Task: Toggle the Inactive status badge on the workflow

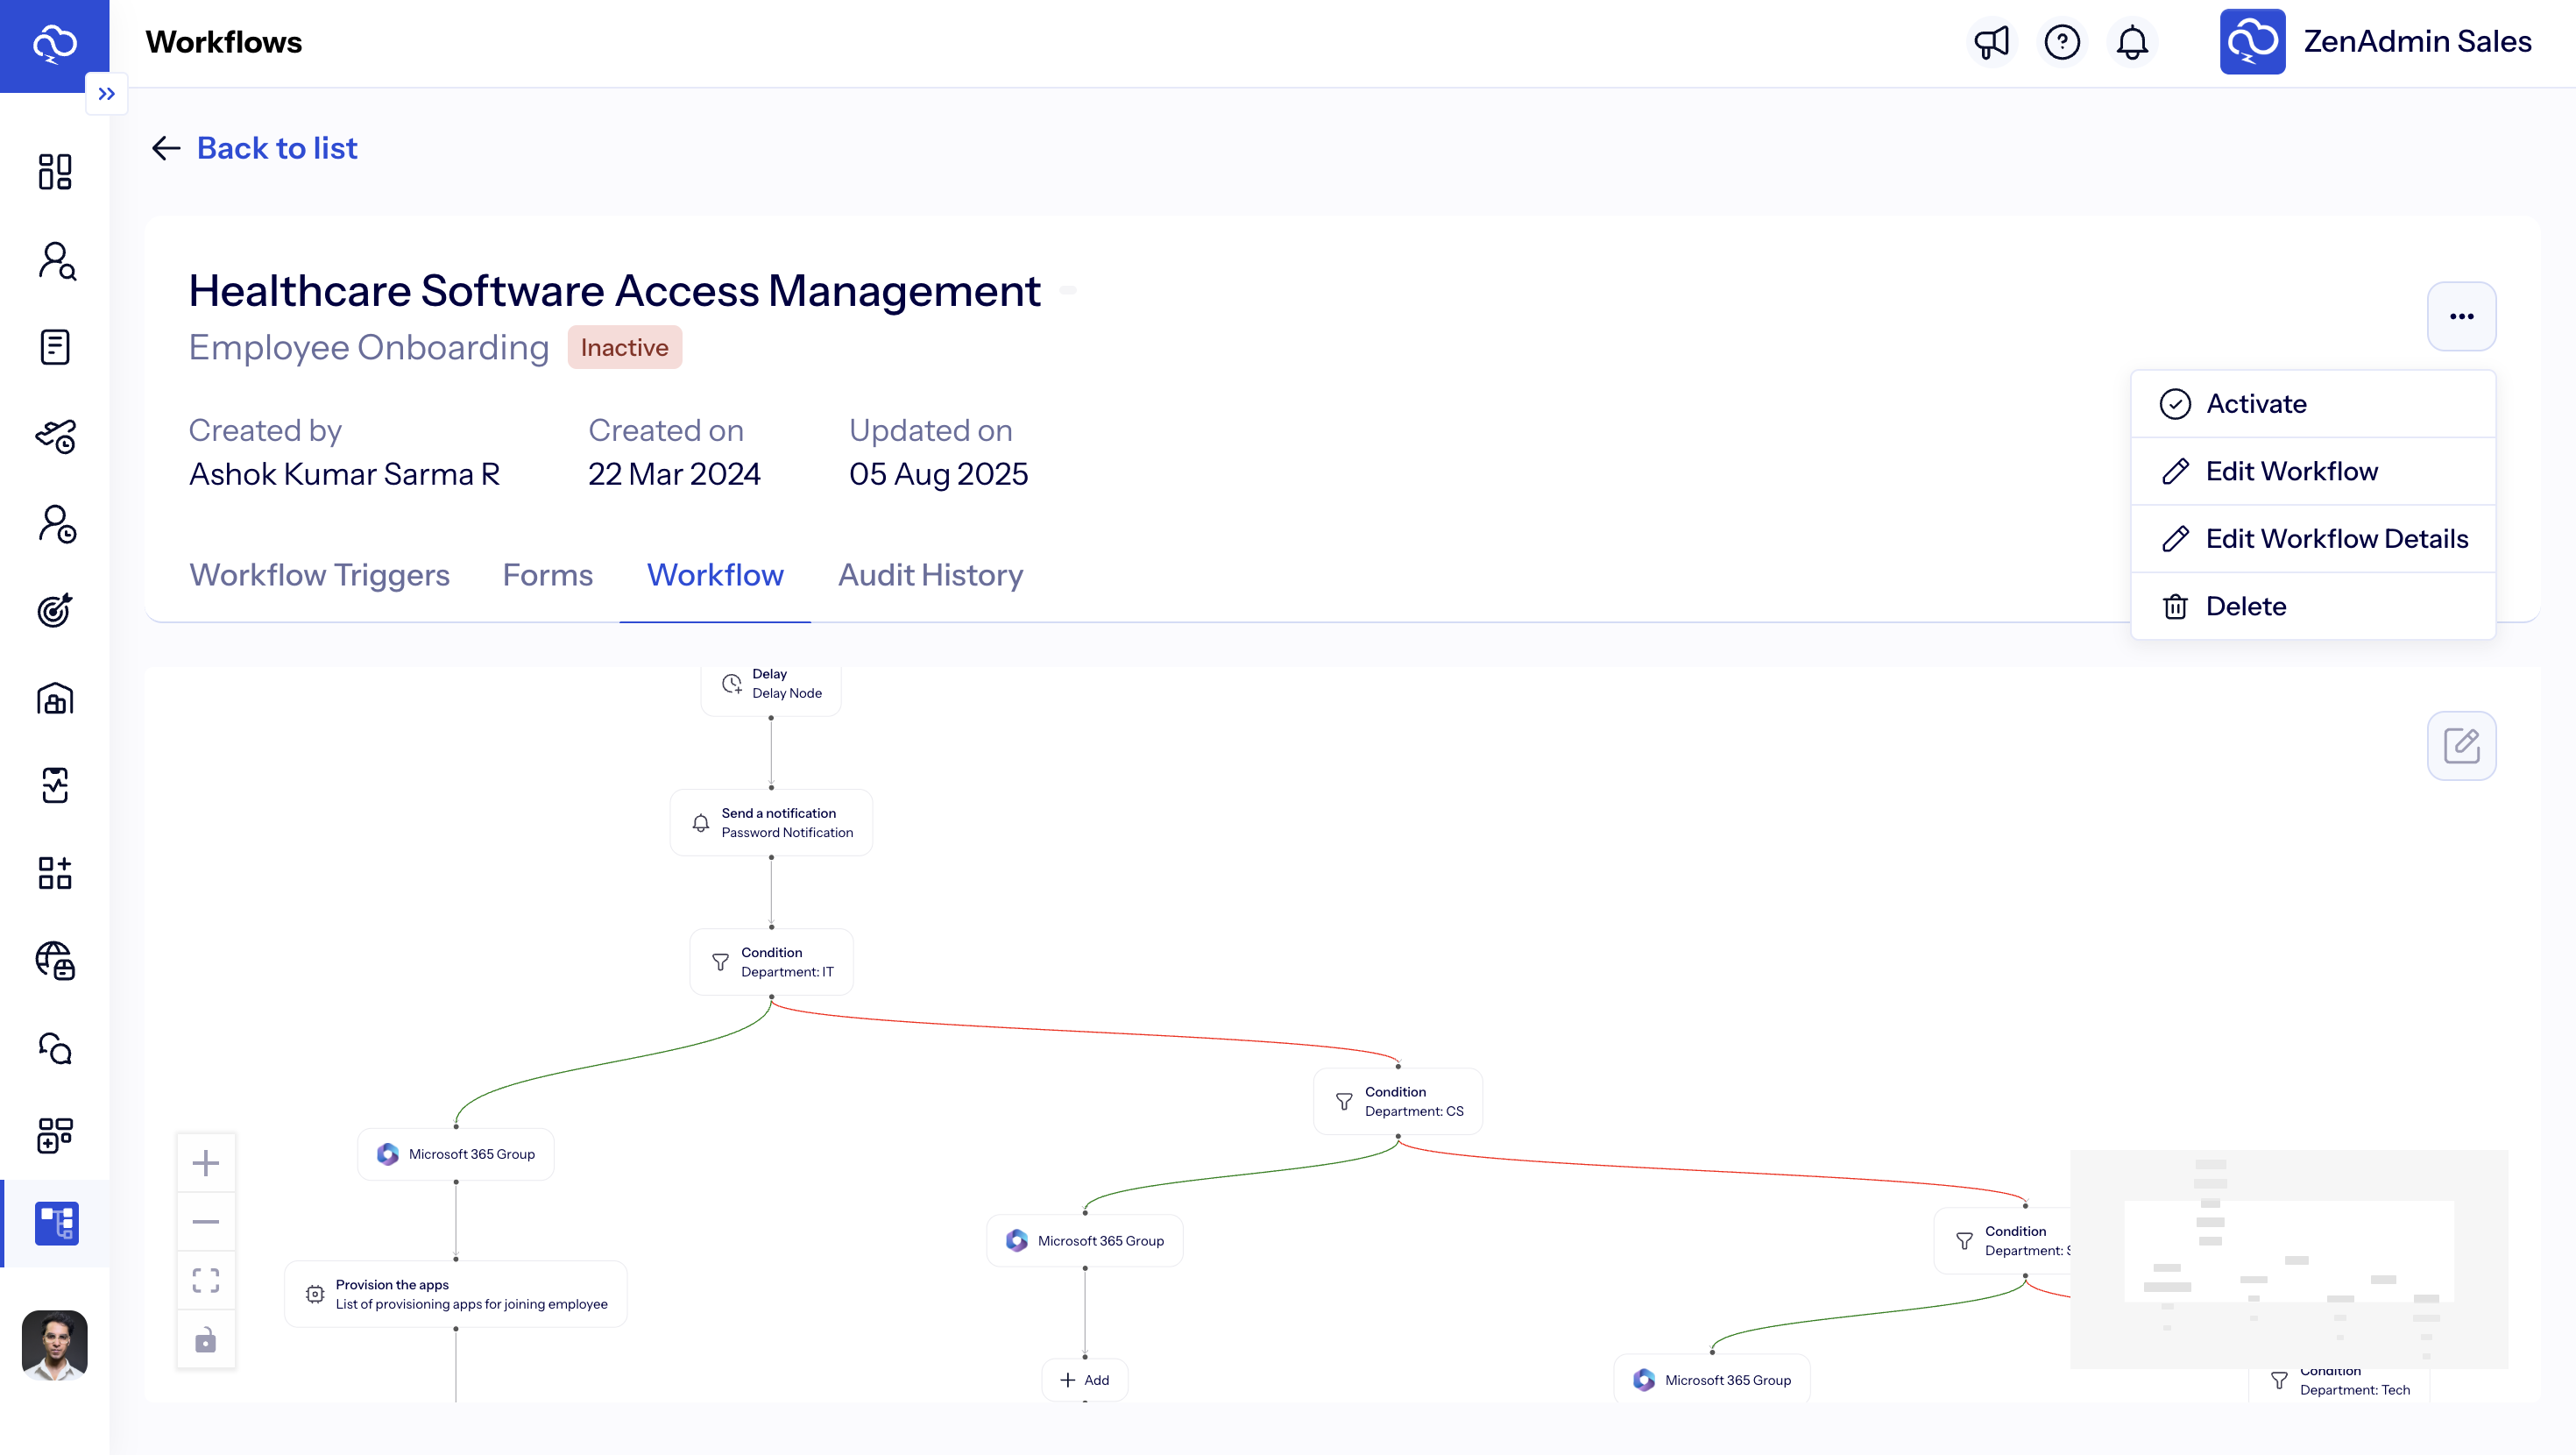Action: (624, 347)
